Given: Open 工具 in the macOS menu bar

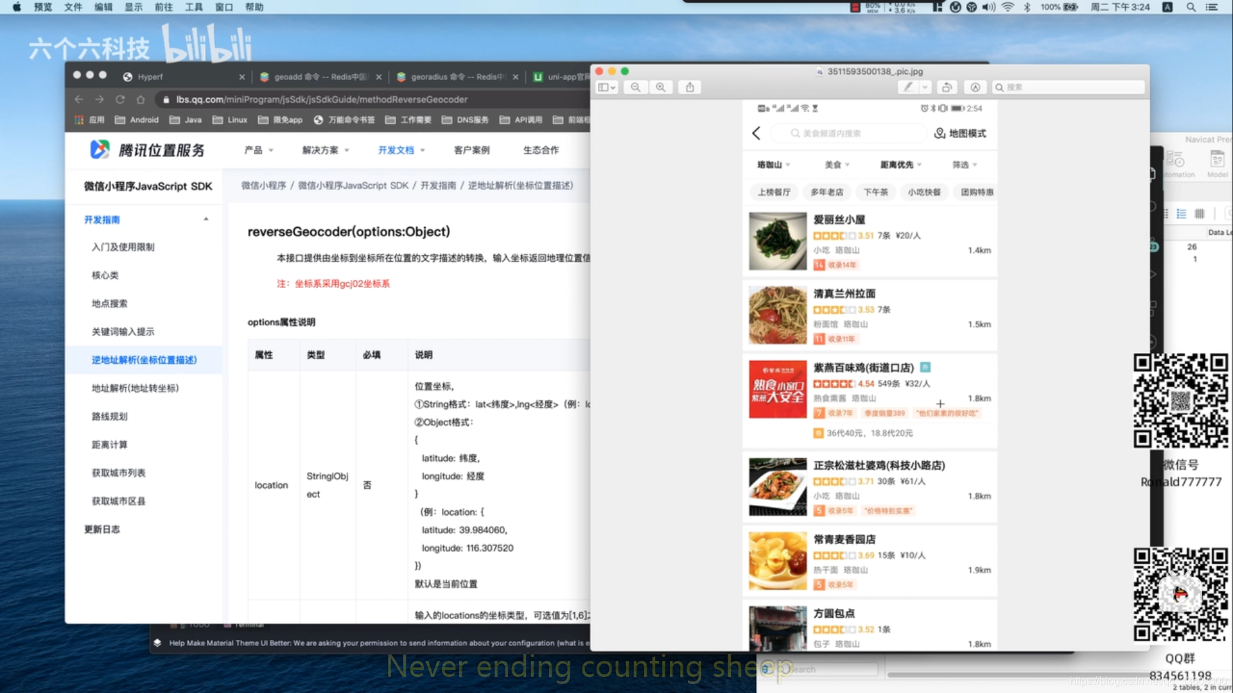Looking at the screenshot, I should [x=193, y=7].
